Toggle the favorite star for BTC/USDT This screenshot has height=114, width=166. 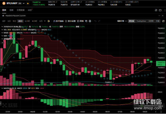(x=28, y=3)
